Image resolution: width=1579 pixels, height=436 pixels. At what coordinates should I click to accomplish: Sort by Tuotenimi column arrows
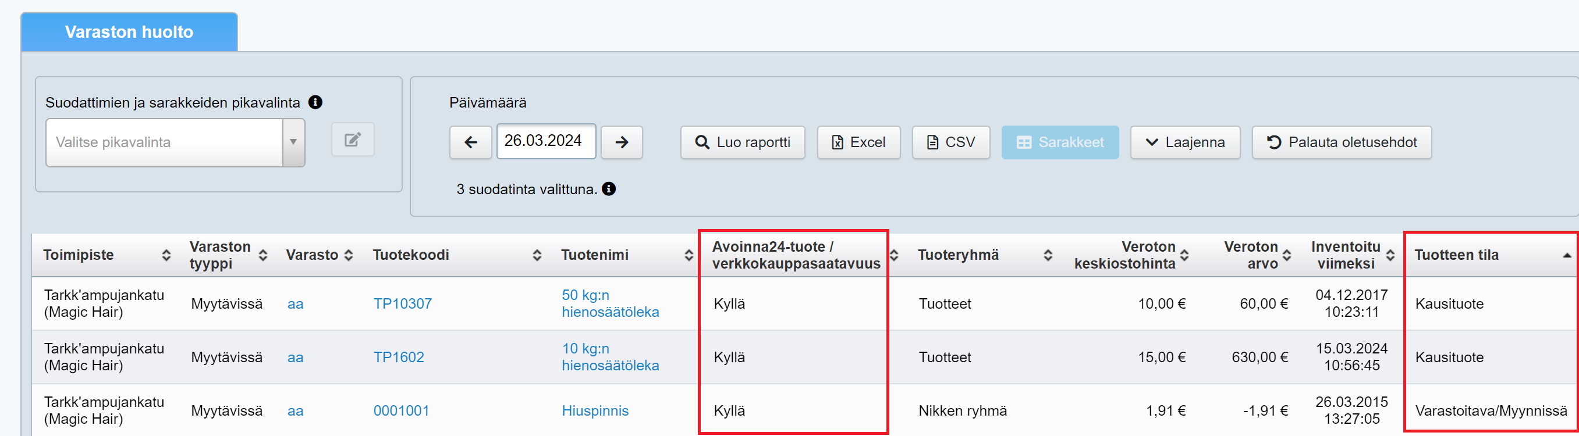click(x=689, y=255)
